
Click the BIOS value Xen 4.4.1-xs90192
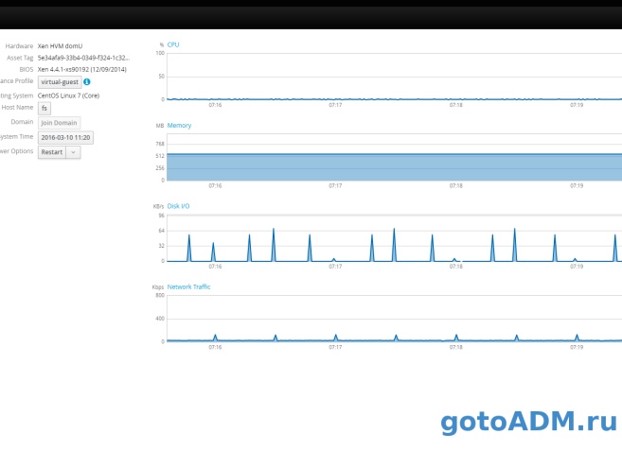click(x=82, y=69)
